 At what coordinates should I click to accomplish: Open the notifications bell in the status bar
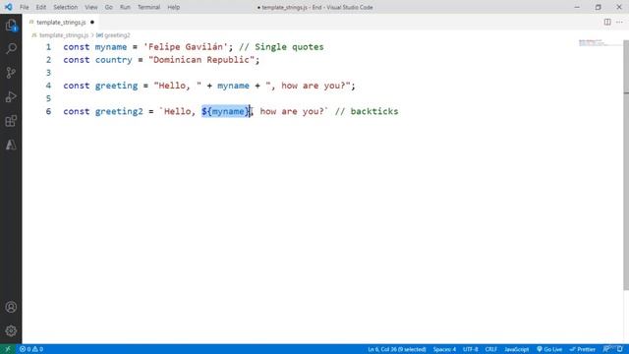(620, 349)
